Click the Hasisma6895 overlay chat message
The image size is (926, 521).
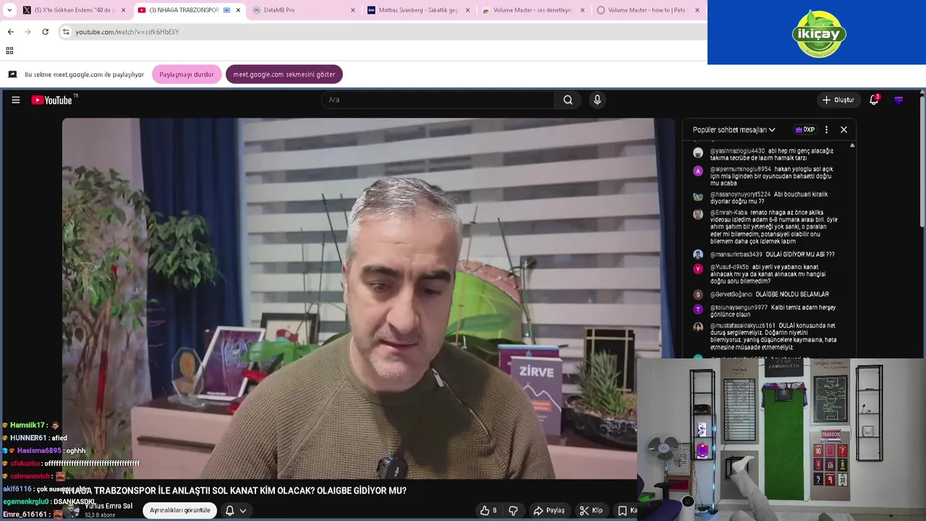coord(44,451)
